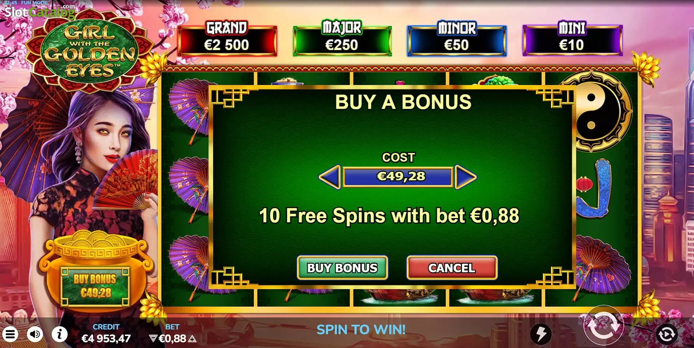Lower bonus cost with left arrow
The image size is (694, 348).
click(x=330, y=177)
